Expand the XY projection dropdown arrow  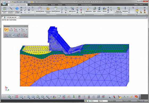[x=27, y=30]
